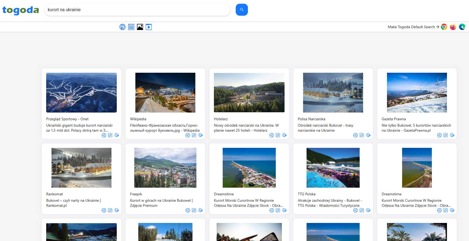Share the Polisa Narciarska result

[x=355, y=135]
